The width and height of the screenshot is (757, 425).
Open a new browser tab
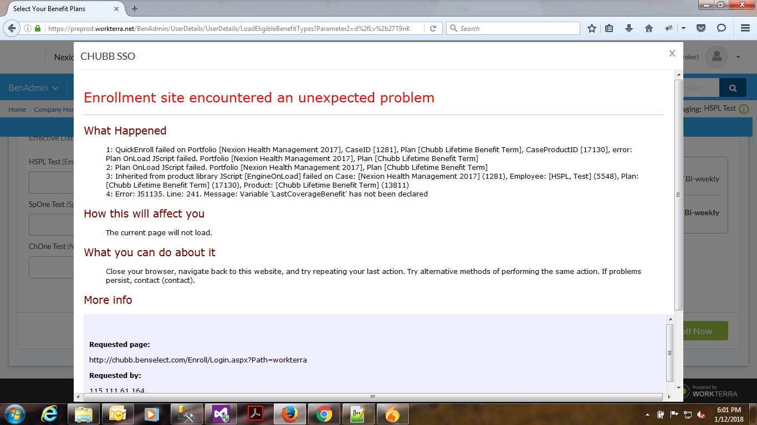pyautogui.click(x=134, y=9)
